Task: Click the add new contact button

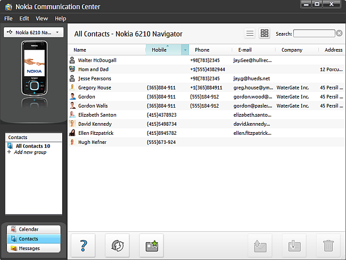Action: pyautogui.click(x=152, y=246)
